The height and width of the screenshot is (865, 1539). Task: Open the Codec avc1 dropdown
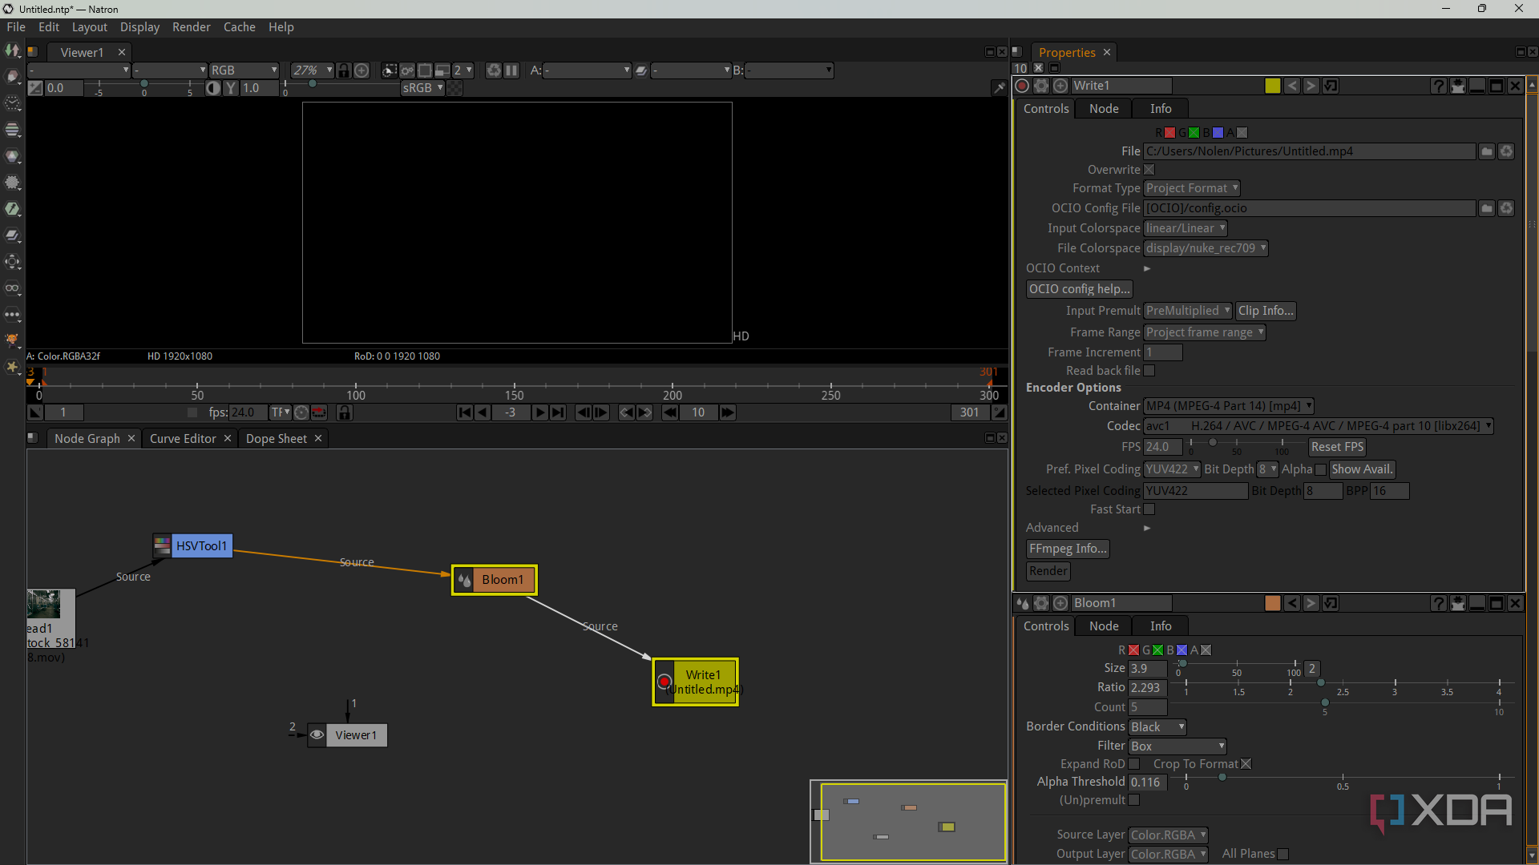pos(1319,426)
